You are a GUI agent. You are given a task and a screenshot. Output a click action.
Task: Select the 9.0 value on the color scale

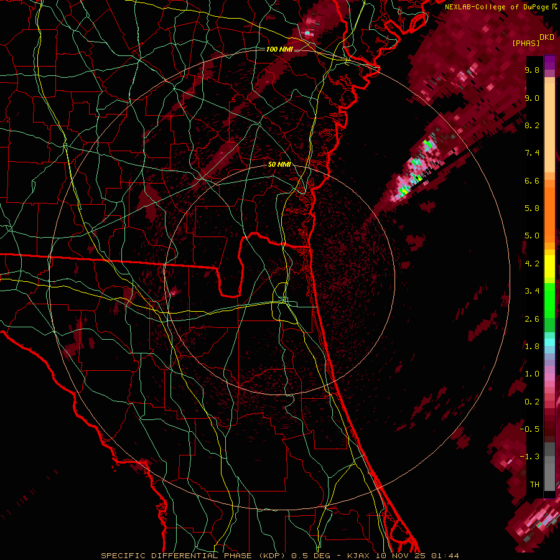532,98
